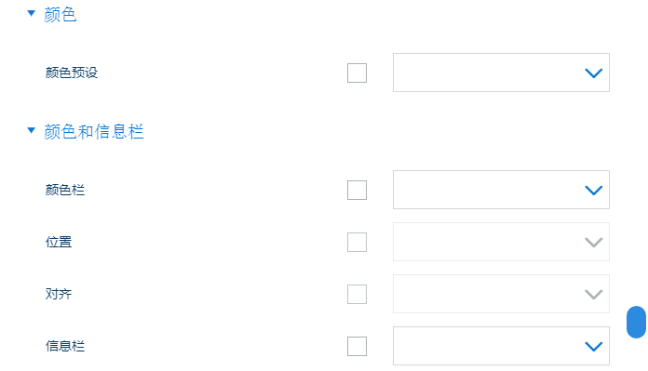Open the 位置 combo box
Image resolution: width=648 pixels, height=371 pixels.
501,242
